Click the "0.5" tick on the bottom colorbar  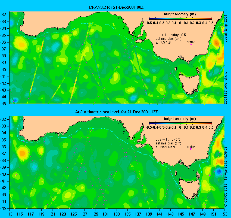click(x=211, y=128)
